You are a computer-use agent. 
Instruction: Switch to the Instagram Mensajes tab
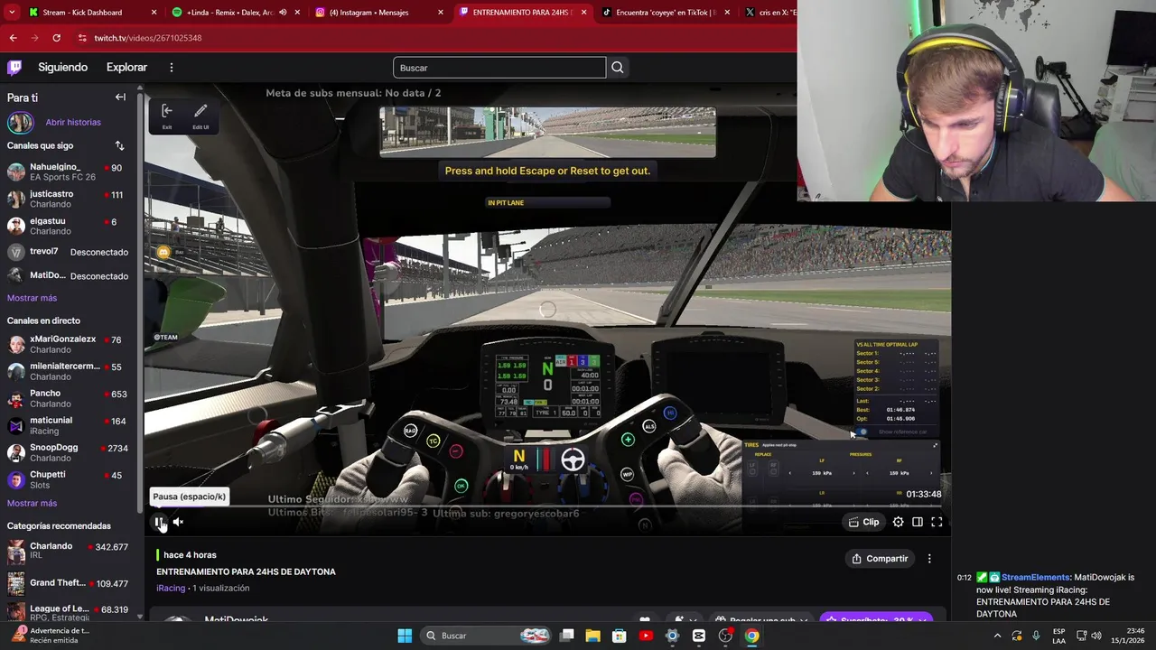click(378, 13)
